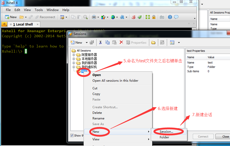Open the View menu in menu bar
230x146 pixels.
27,10
